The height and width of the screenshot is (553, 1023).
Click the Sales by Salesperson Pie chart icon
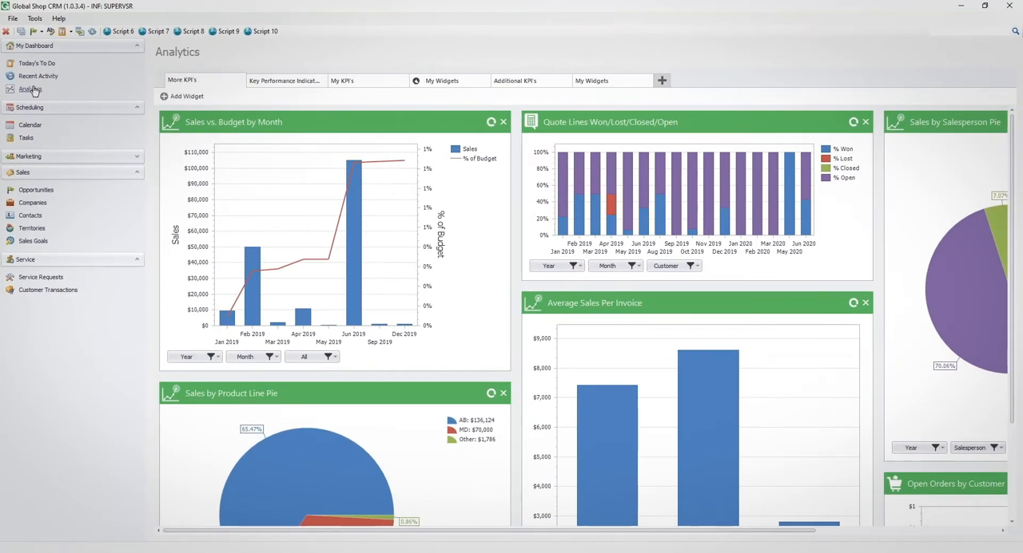(896, 122)
